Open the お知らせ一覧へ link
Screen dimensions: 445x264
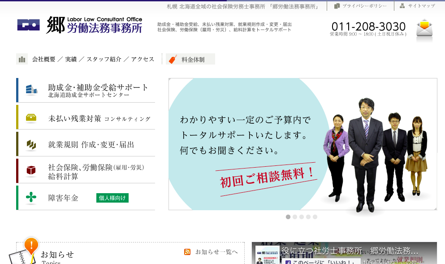point(216,252)
